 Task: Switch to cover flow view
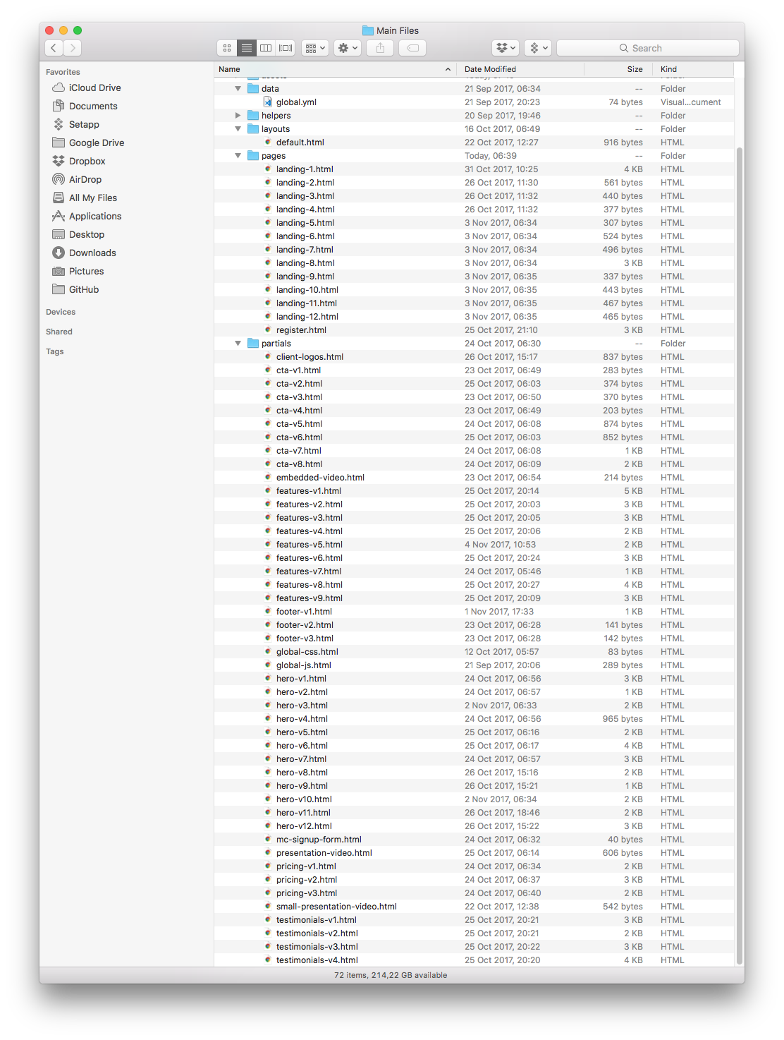point(286,48)
